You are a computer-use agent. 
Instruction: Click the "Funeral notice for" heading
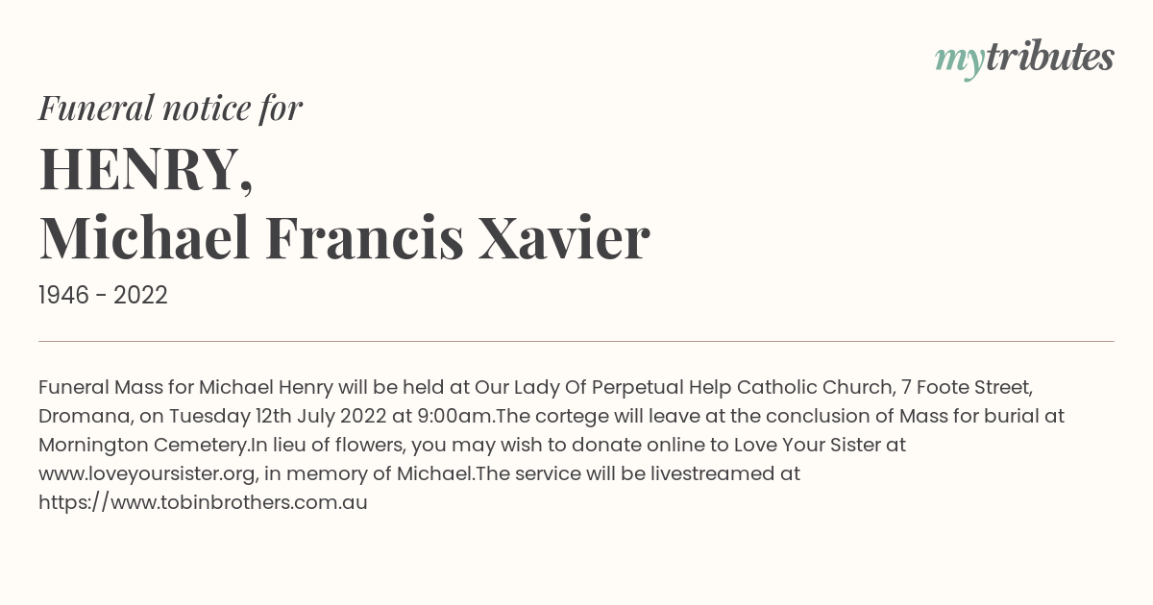pyautogui.click(x=170, y=108)
